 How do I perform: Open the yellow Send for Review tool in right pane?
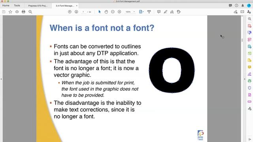[249, 60]
